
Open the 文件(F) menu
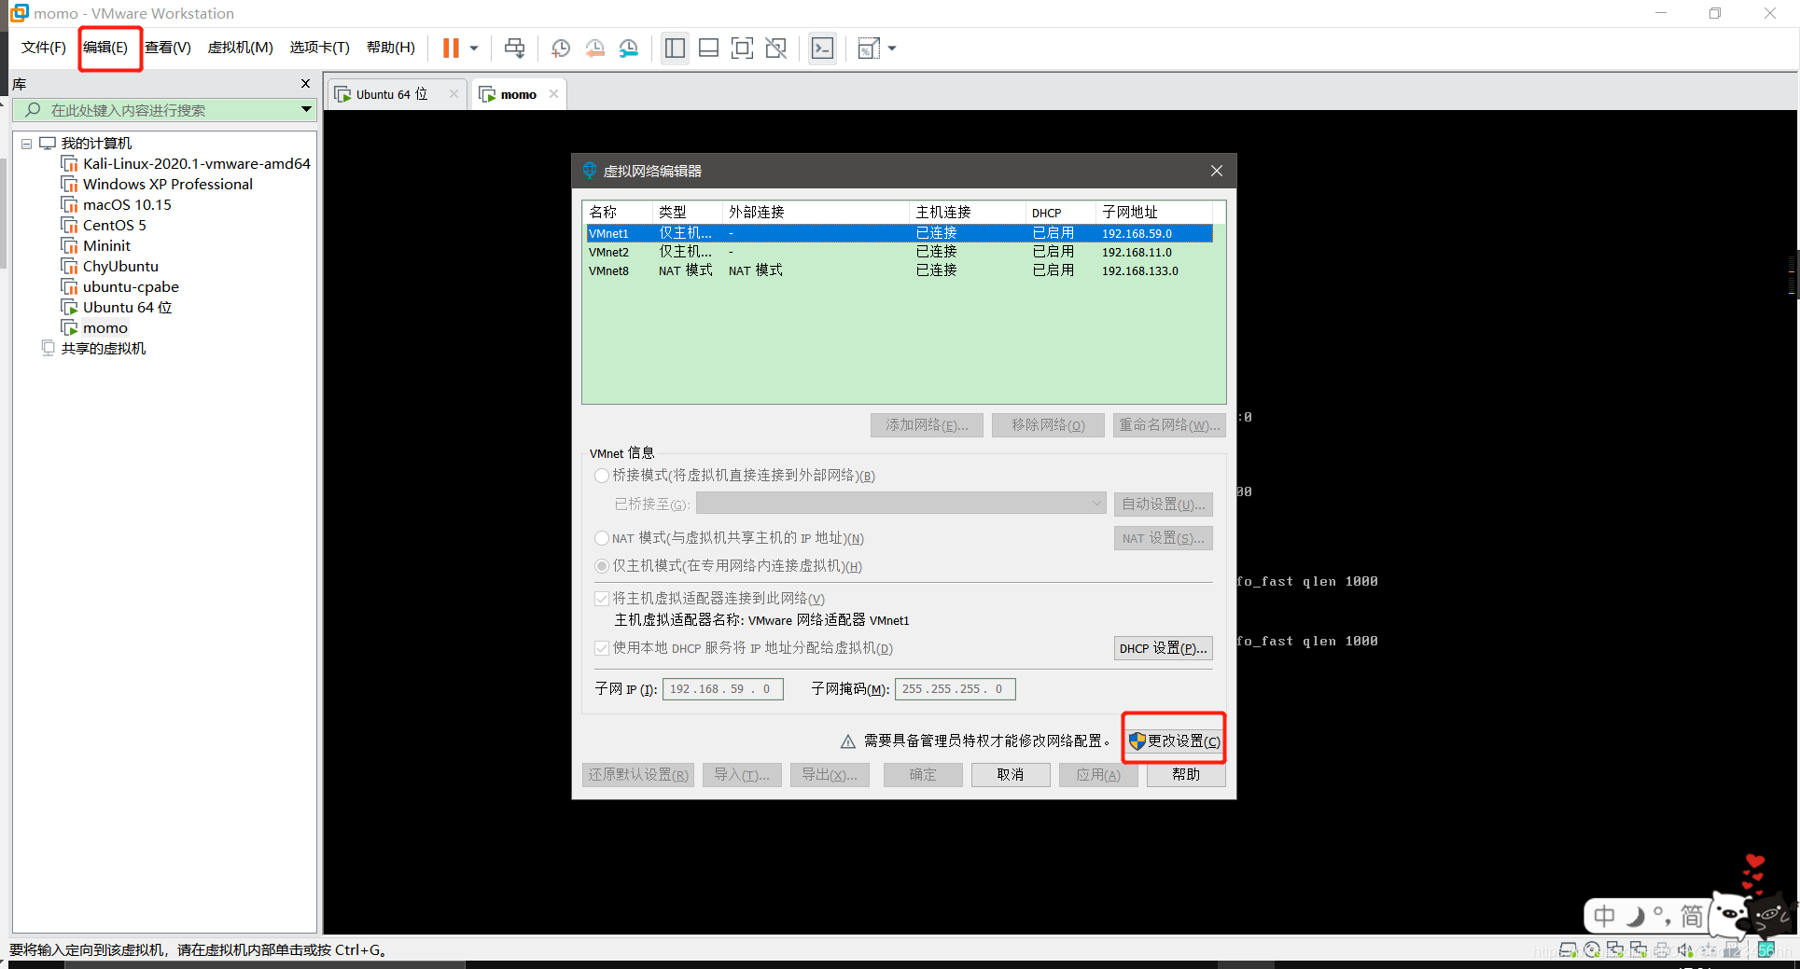tap(44, 48)
